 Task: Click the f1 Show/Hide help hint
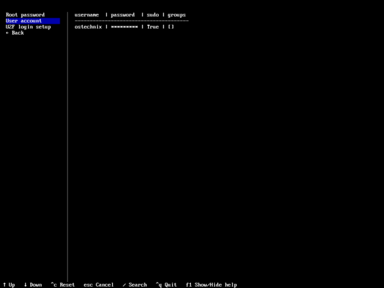coord(211,285)
